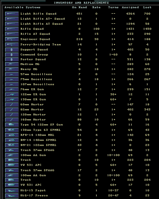Click the 120mm Mortar row name
Screen dimensions: 159x199
33,114
